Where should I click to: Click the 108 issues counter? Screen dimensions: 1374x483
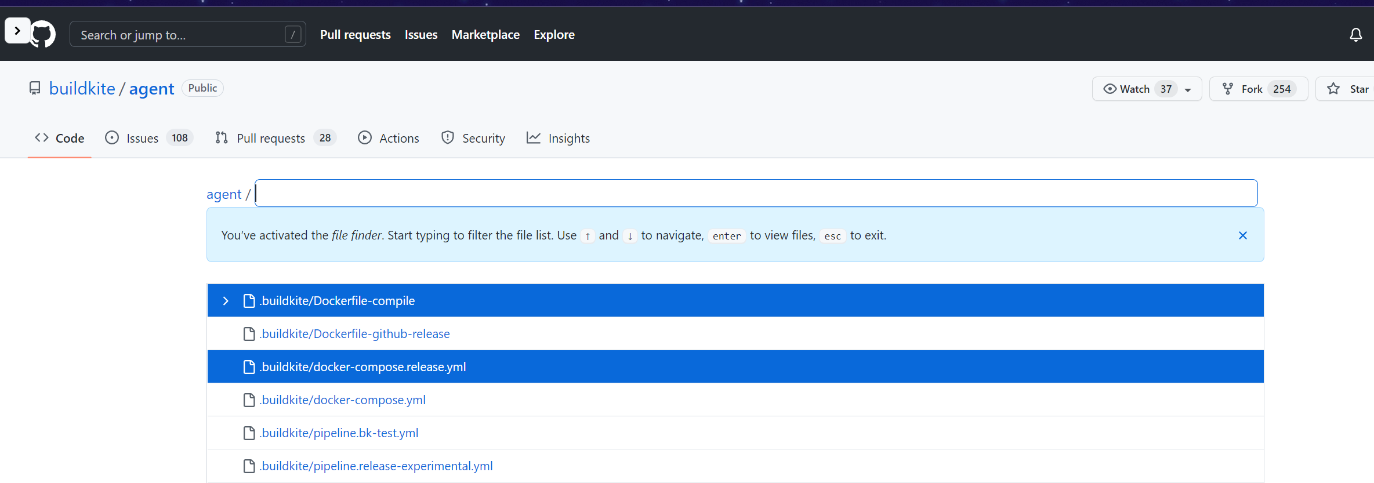(180, 138)
